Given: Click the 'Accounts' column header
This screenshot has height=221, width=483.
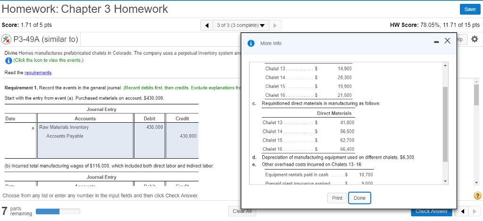Looking at the screenshot, I should click(85, 119).
